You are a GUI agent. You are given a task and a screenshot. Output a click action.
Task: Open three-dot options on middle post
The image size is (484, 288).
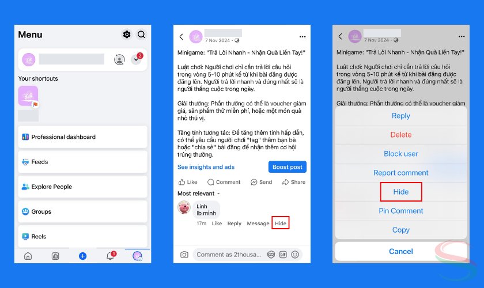(302, 36)
